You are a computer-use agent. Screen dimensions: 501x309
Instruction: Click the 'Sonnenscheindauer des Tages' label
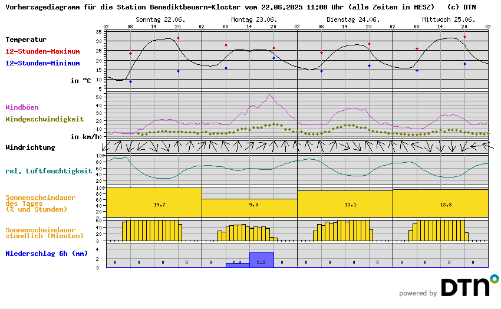click(41, 203)
